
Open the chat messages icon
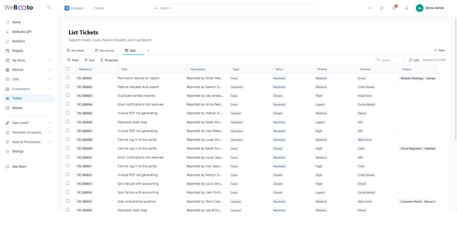click(x=382, y=8)
